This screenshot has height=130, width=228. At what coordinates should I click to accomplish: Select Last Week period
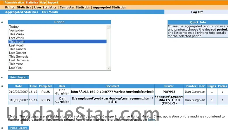tap(57, 38)
